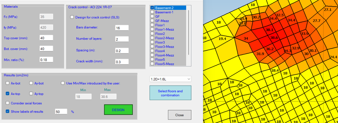Edit the Top cover (mm) field
Image resolution: width=338 pixels, height=123 pixels.
[x=46, y=38]
